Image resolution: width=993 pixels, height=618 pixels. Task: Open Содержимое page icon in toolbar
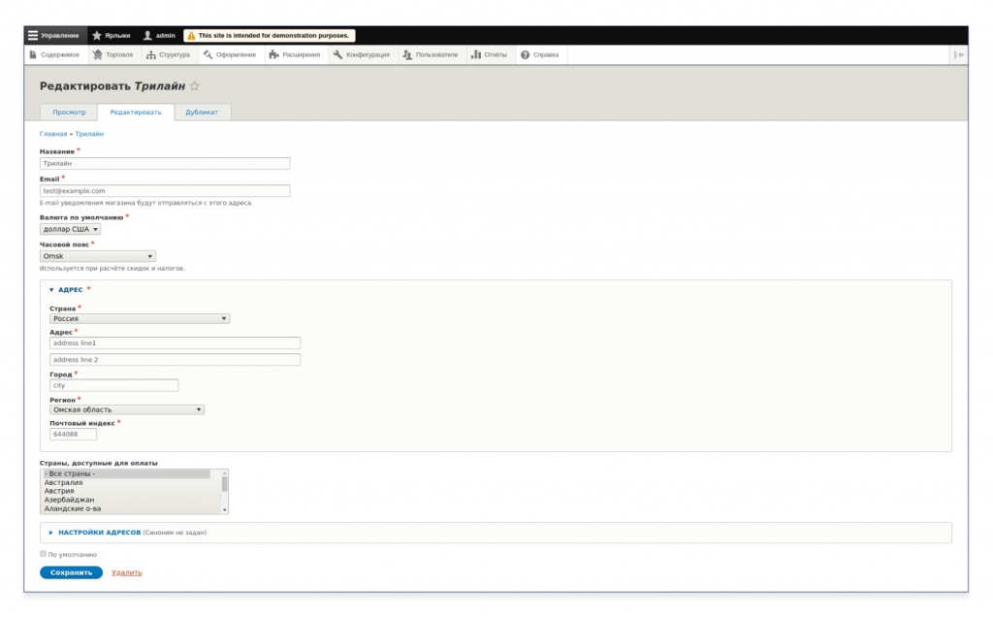click(x=33, y=54)
